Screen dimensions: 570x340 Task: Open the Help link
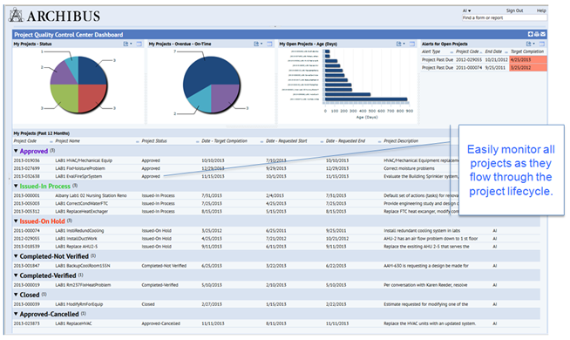click(541, 10)
